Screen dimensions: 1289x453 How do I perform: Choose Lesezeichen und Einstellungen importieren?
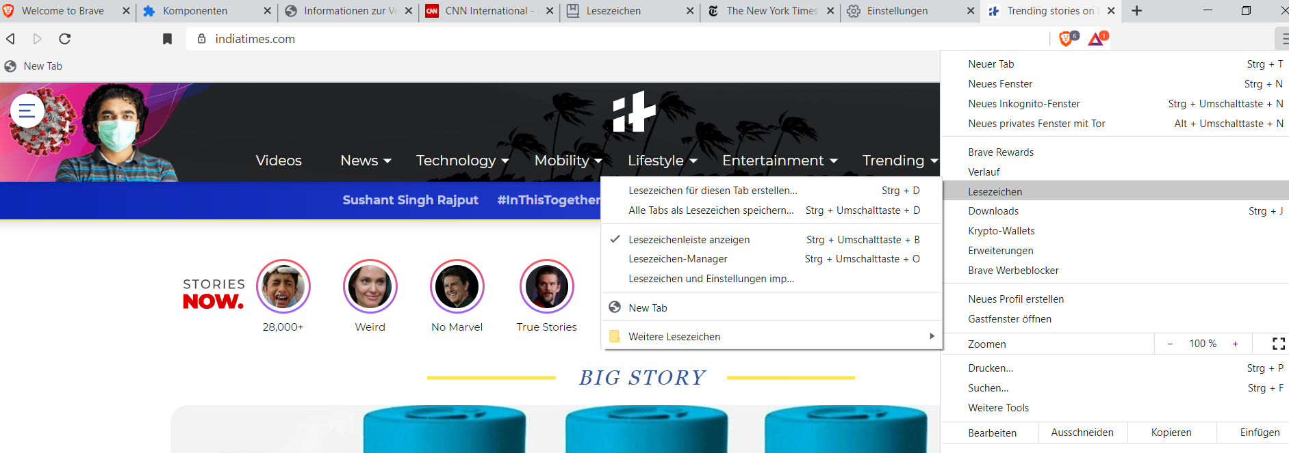tap(771, 279)
